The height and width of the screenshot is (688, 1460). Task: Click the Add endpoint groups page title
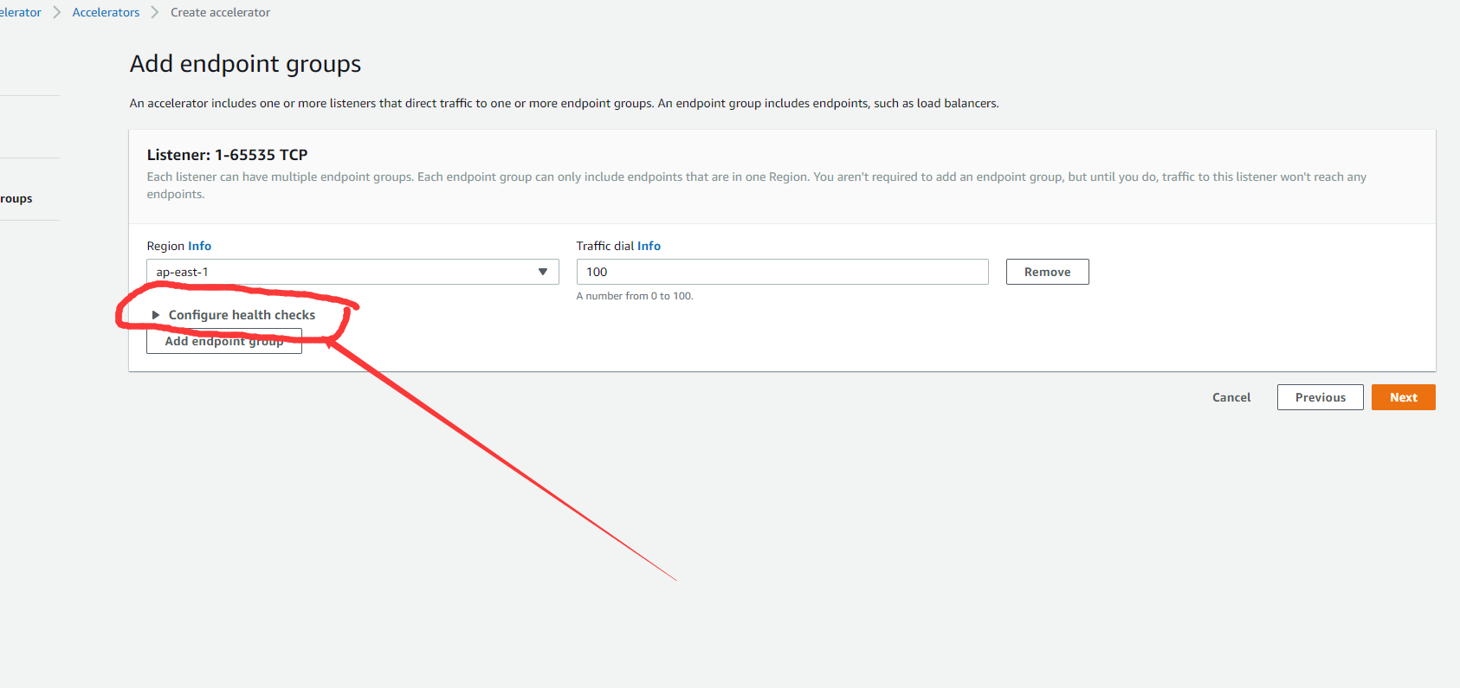(x=245, y=64)
